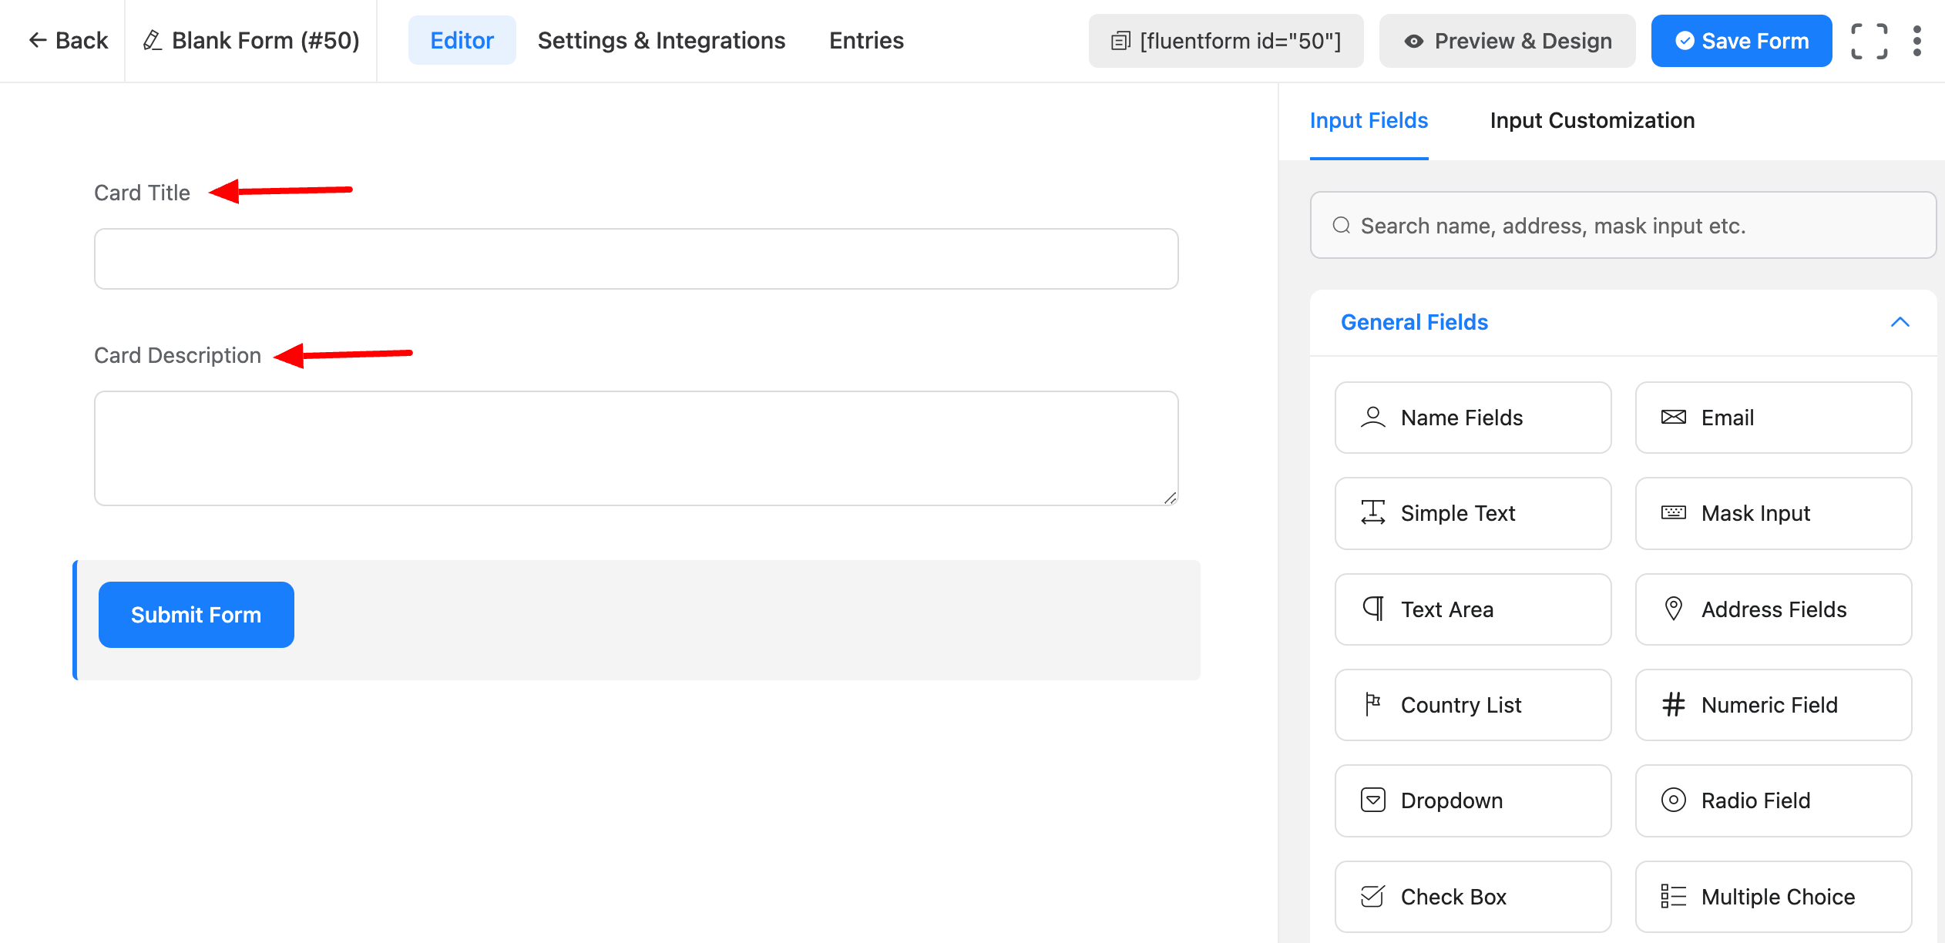The height and width of the screenshot is (943, 1945).
Task: Click the pencil icon to rename the form
Action: [152, 41]
